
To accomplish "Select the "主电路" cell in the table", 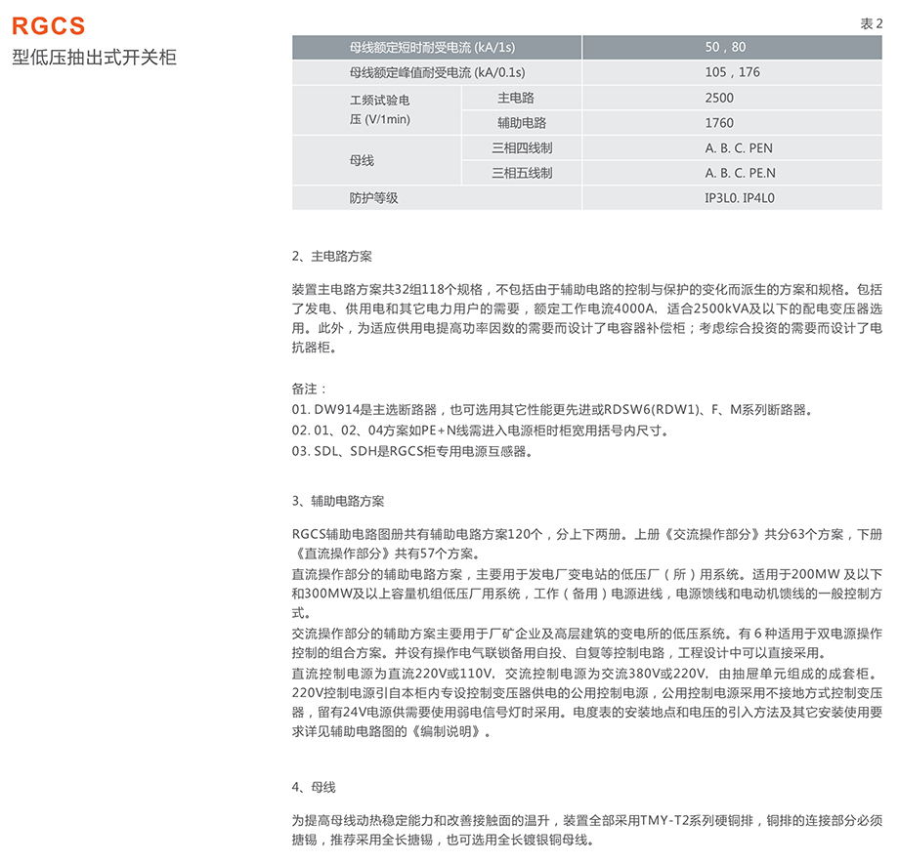I will point(516,98).
